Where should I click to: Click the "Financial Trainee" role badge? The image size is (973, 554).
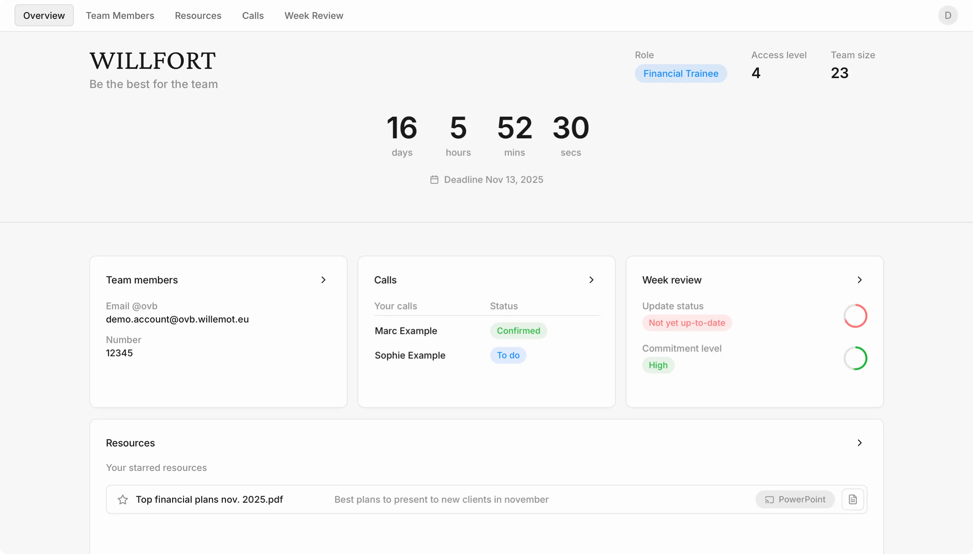[680, 73]
